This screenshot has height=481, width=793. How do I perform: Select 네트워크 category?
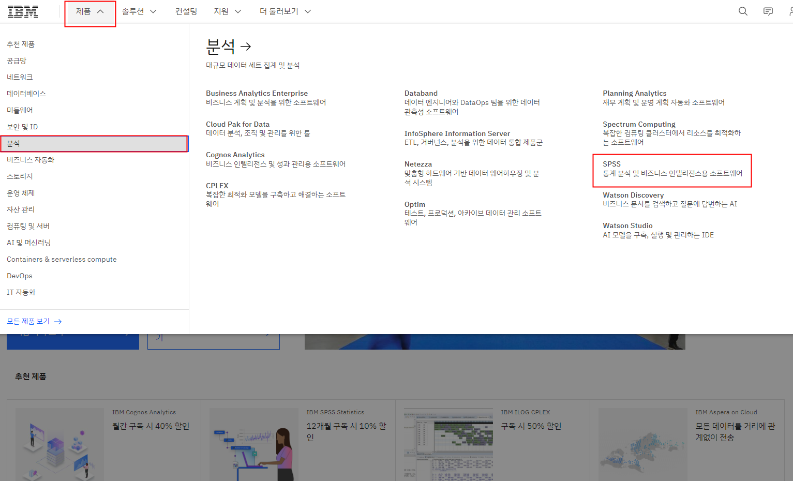(20, 77)
